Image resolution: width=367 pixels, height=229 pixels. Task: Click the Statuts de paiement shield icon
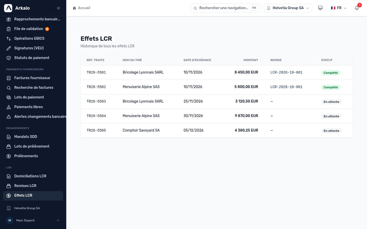tap(9, 58)
